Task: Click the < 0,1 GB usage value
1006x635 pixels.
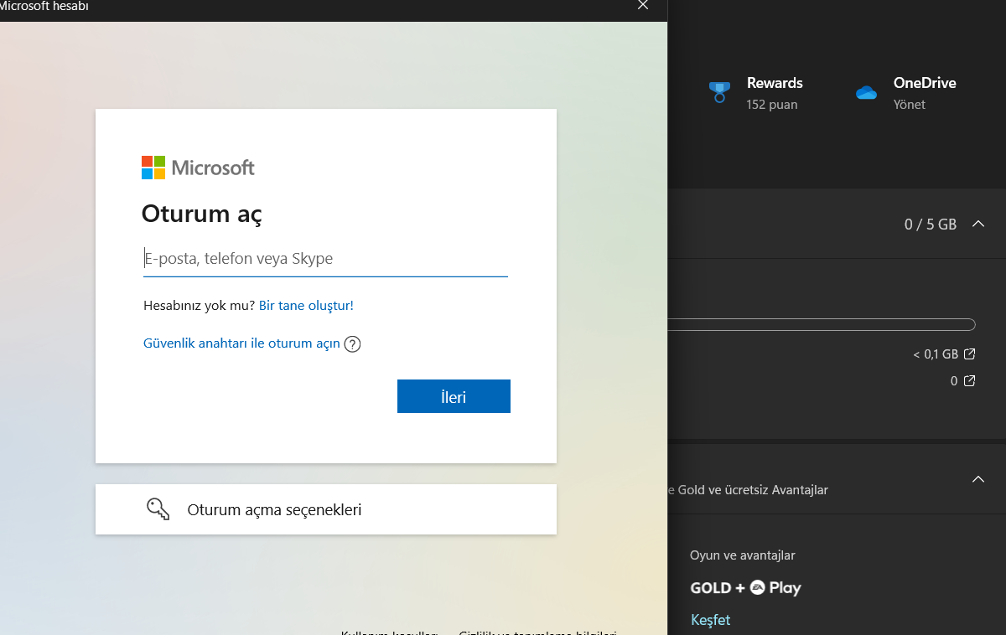Action: pyautogui.click(x=936, y=354)
